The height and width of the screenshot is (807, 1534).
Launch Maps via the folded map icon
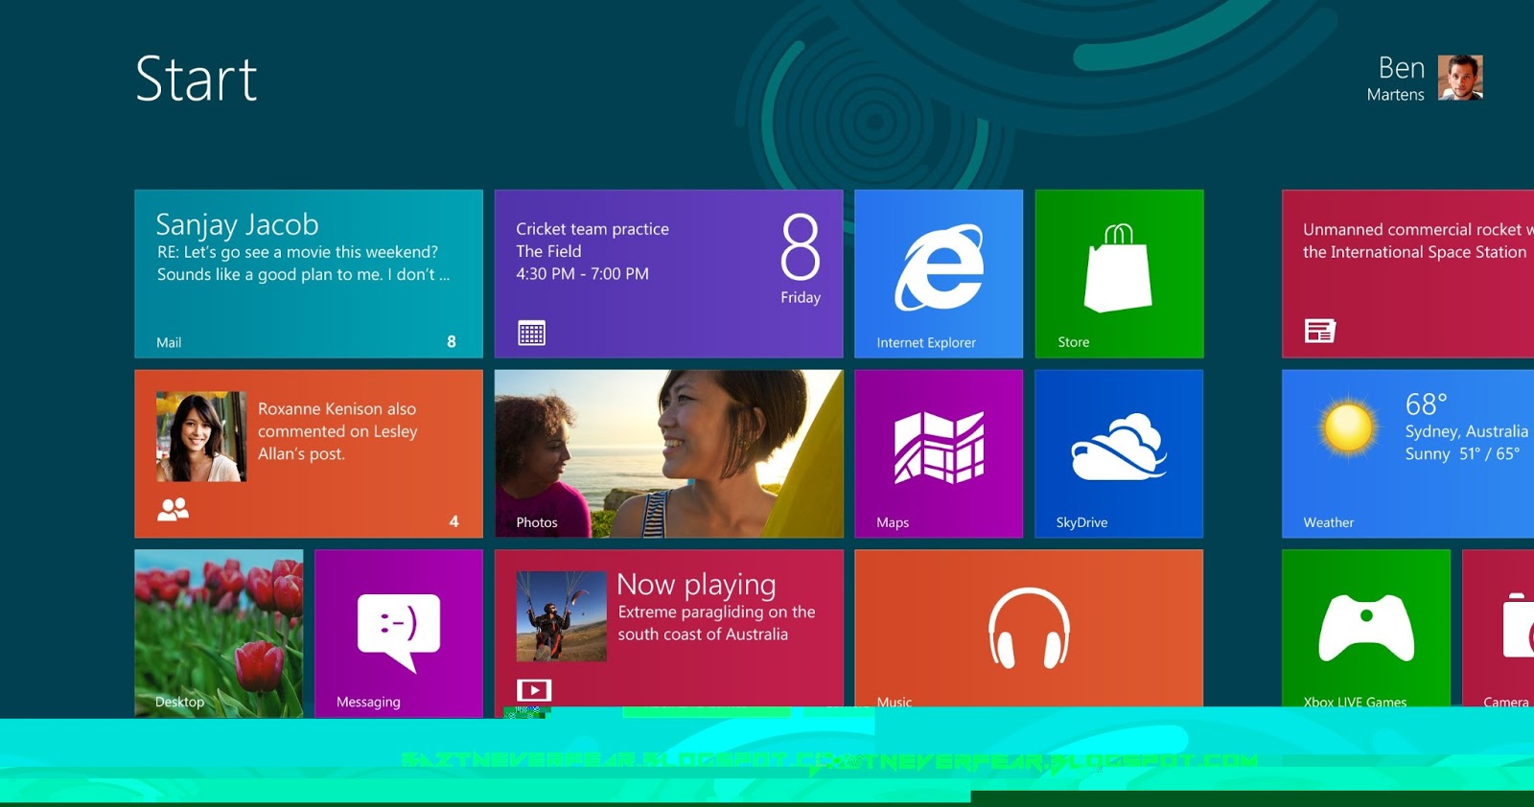[939, 447]
